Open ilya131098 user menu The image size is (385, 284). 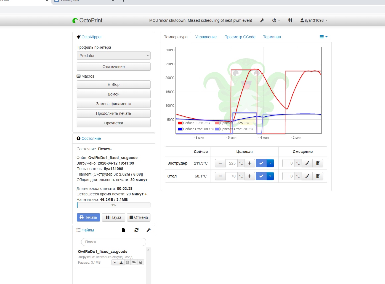click(x=314, y=20)
